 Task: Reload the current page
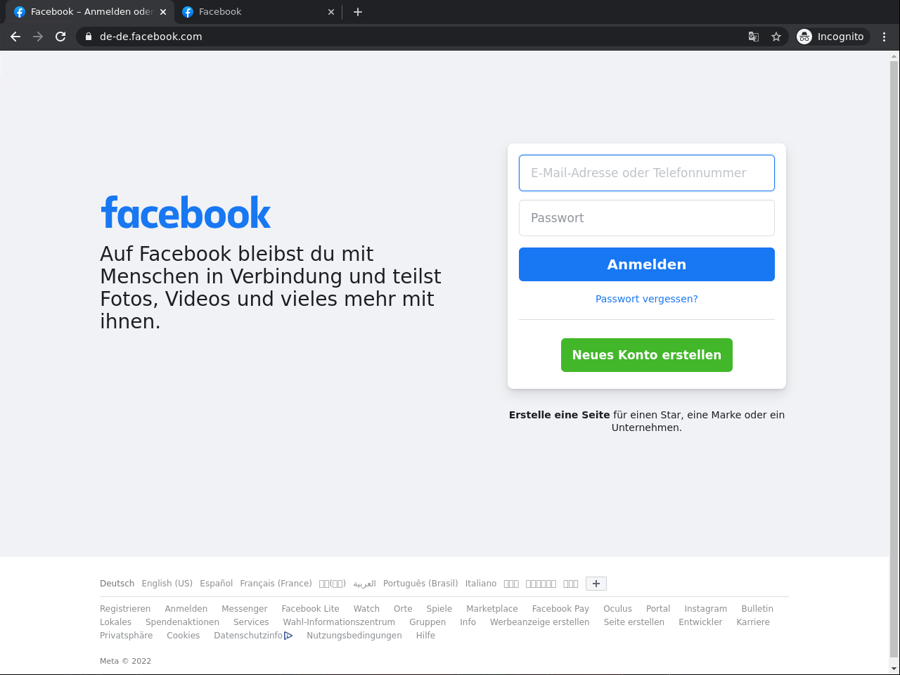coord(60,37)
